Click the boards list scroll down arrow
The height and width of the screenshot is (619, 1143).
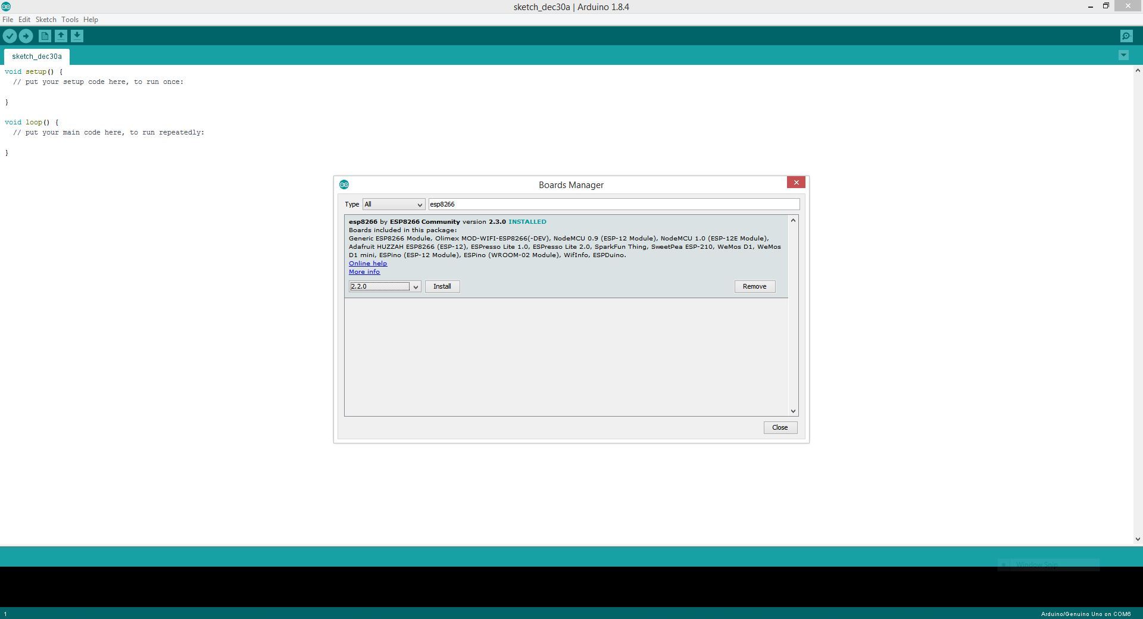point(793,411)
